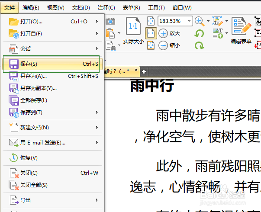Click the add image text icon
Screen dimensions: 261x212
coord(218,33)
